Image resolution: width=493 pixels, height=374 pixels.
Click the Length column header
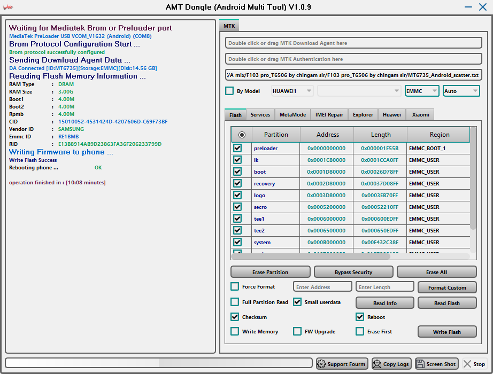pos(381,135)
